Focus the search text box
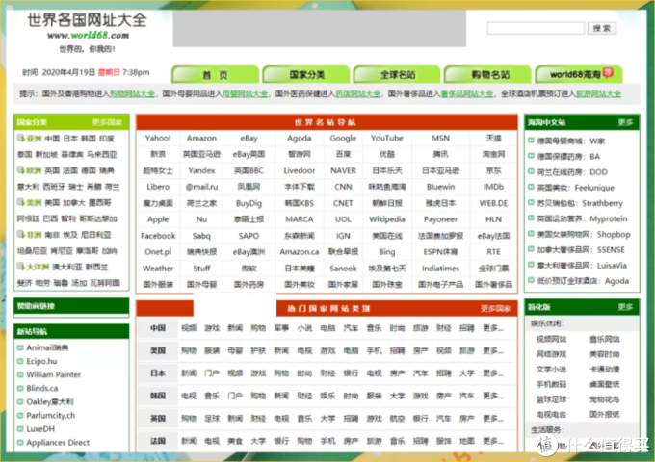The image size is (655, 462). [536, 28]
